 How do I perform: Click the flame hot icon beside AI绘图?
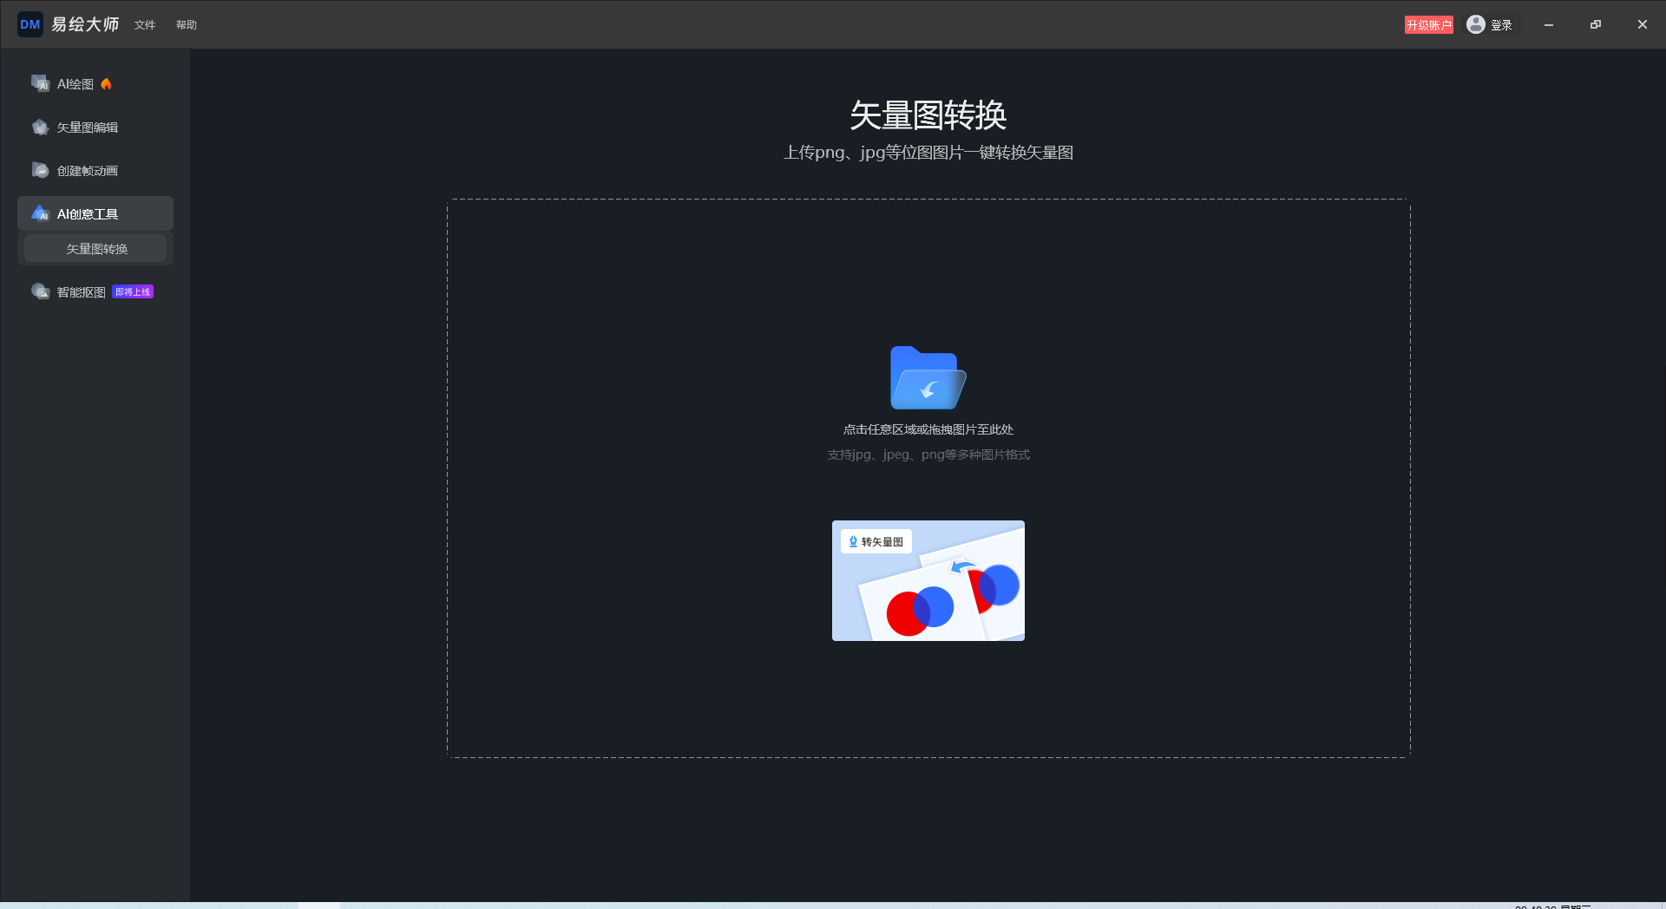tap(106, 84)
